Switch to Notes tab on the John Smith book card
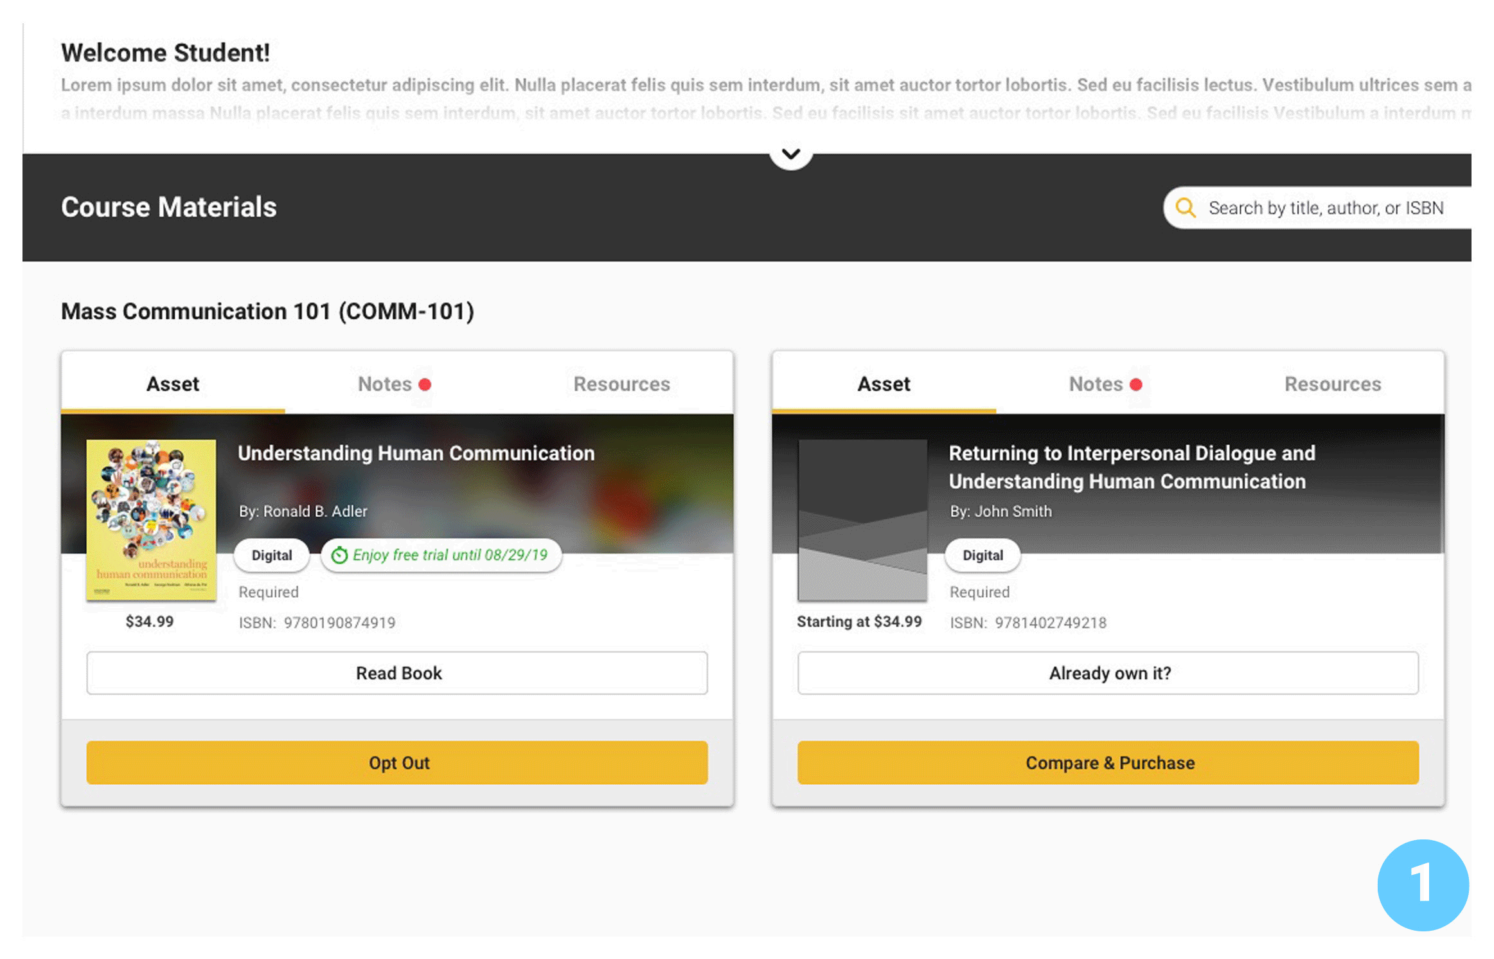The height and width of the screenshot is (959, 1494). [x=1105, y=384]
